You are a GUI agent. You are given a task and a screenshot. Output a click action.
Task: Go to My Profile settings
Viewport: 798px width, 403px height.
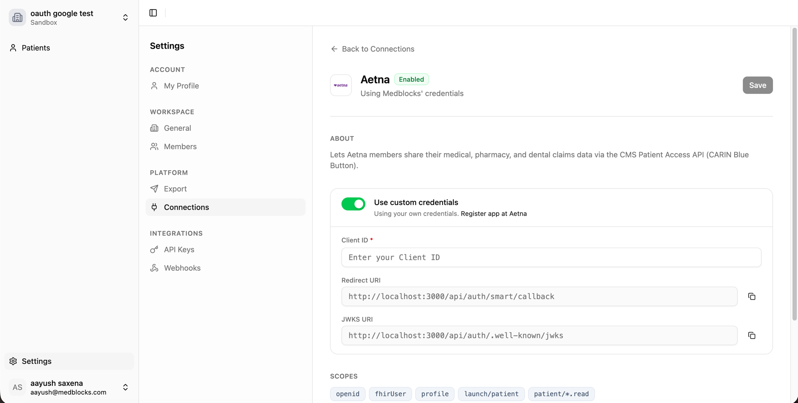[x=225, y=86]
